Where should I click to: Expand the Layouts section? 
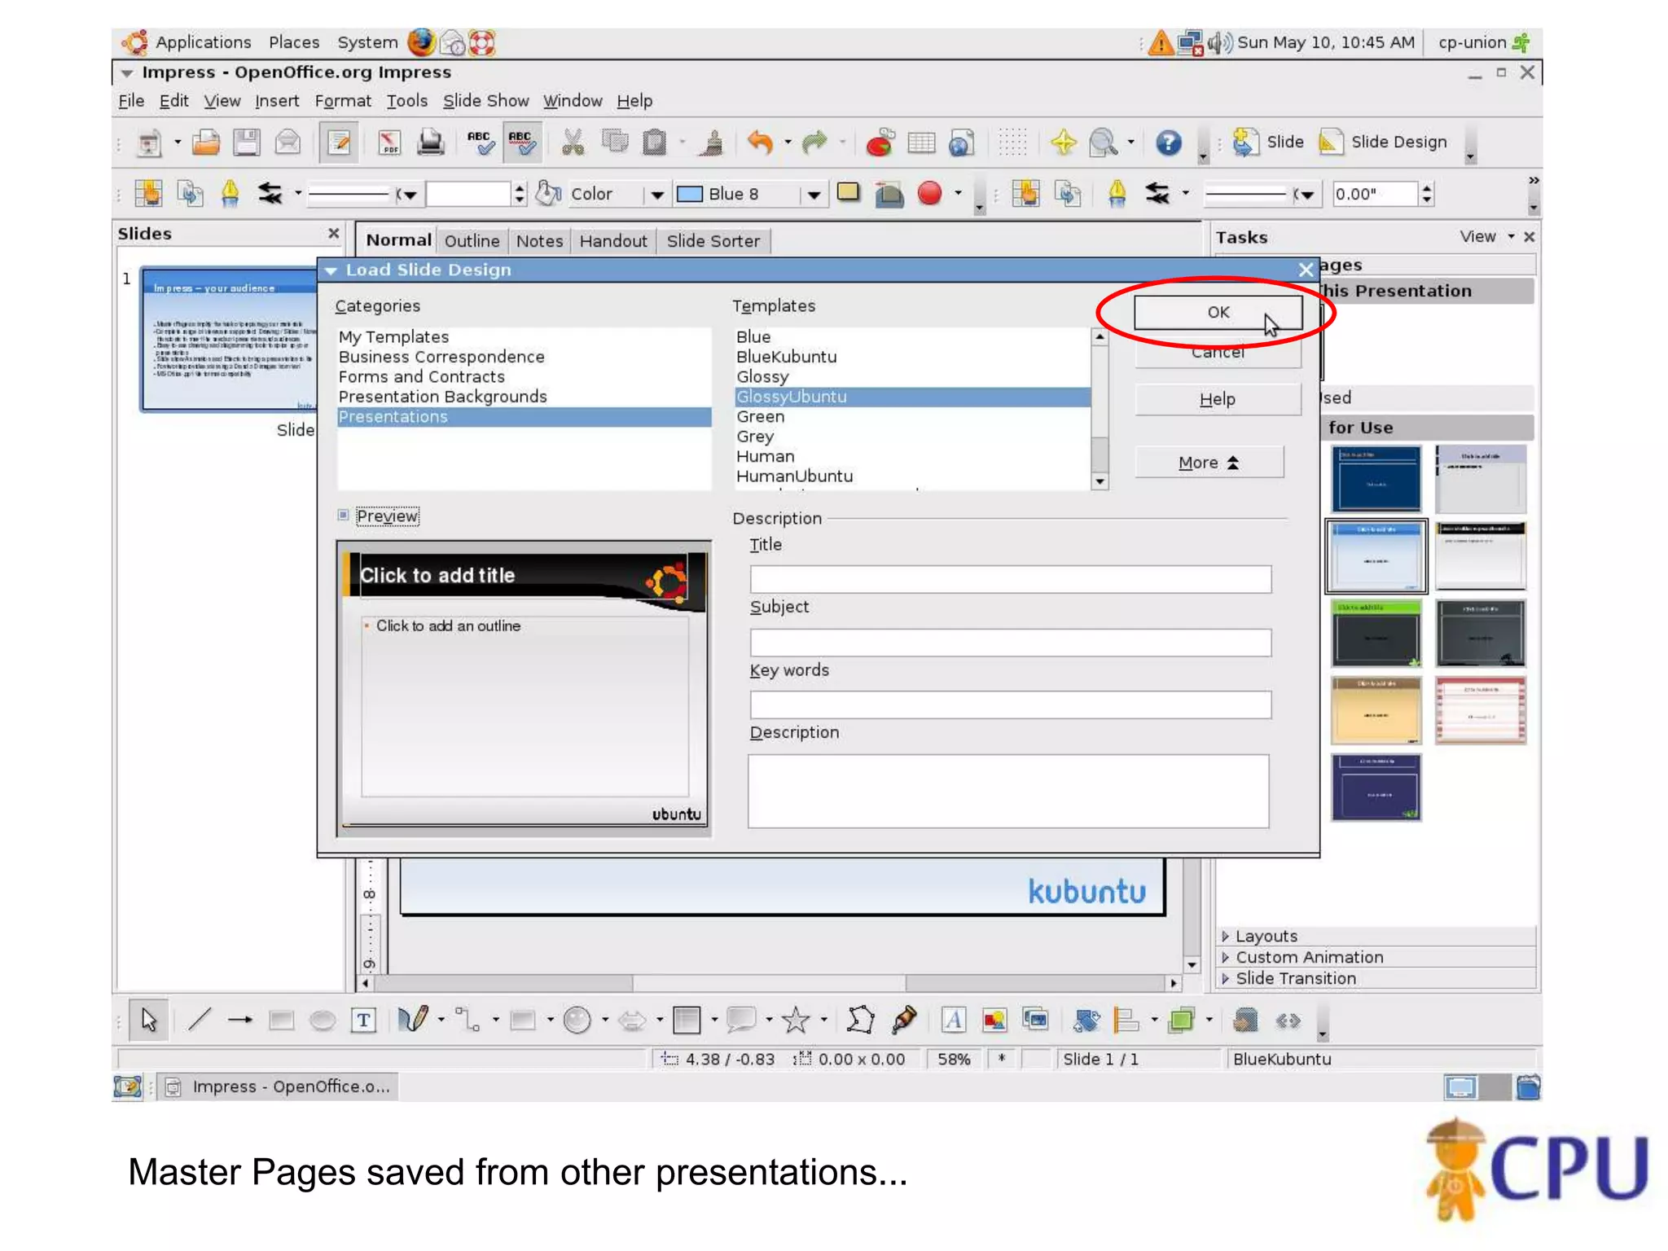1266,936
